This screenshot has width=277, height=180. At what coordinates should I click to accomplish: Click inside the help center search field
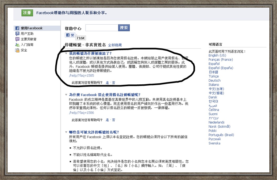[x=102, y=27]
